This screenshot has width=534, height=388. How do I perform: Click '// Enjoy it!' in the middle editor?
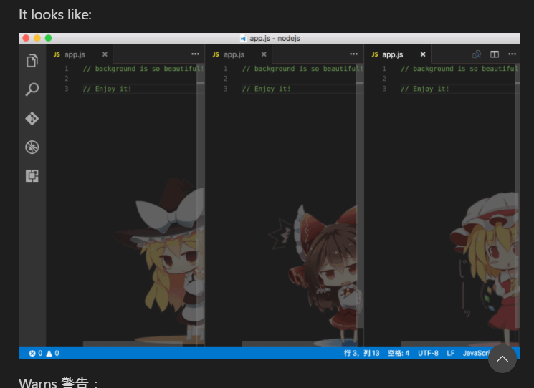[267, 89]
